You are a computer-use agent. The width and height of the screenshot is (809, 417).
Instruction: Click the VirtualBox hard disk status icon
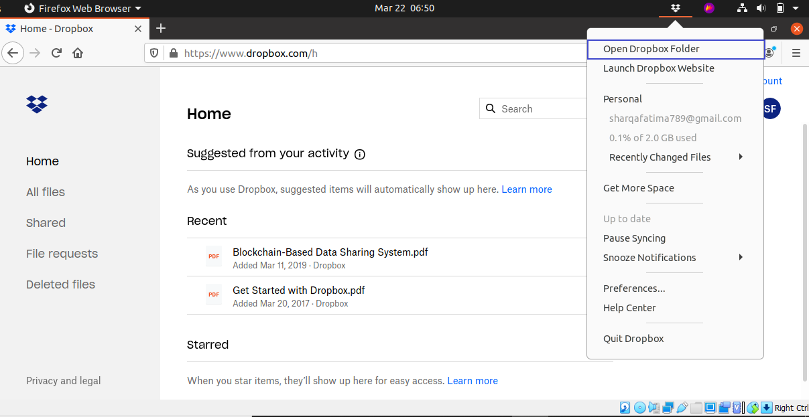(x=625, y=408)
